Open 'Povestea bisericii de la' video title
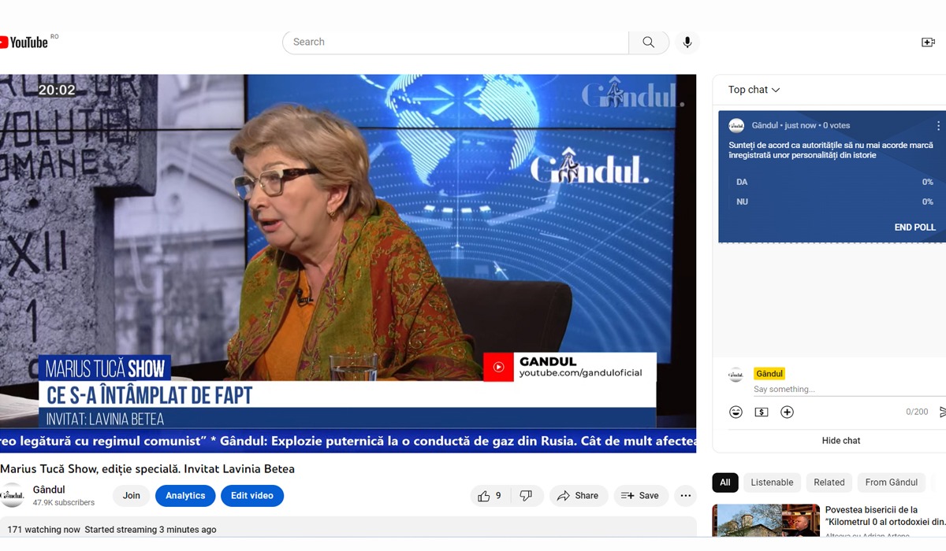The image size is (946, 551). tap(884, 516)
